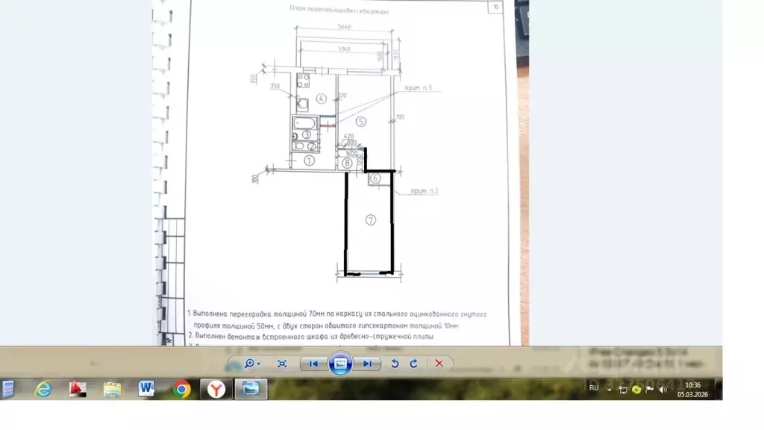Open Windows Explorer folder icon
The height and width of the screenshot is (430, 764).
[113, 389]
